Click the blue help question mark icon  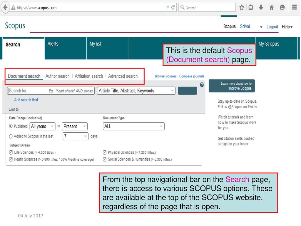coord(202,85)
